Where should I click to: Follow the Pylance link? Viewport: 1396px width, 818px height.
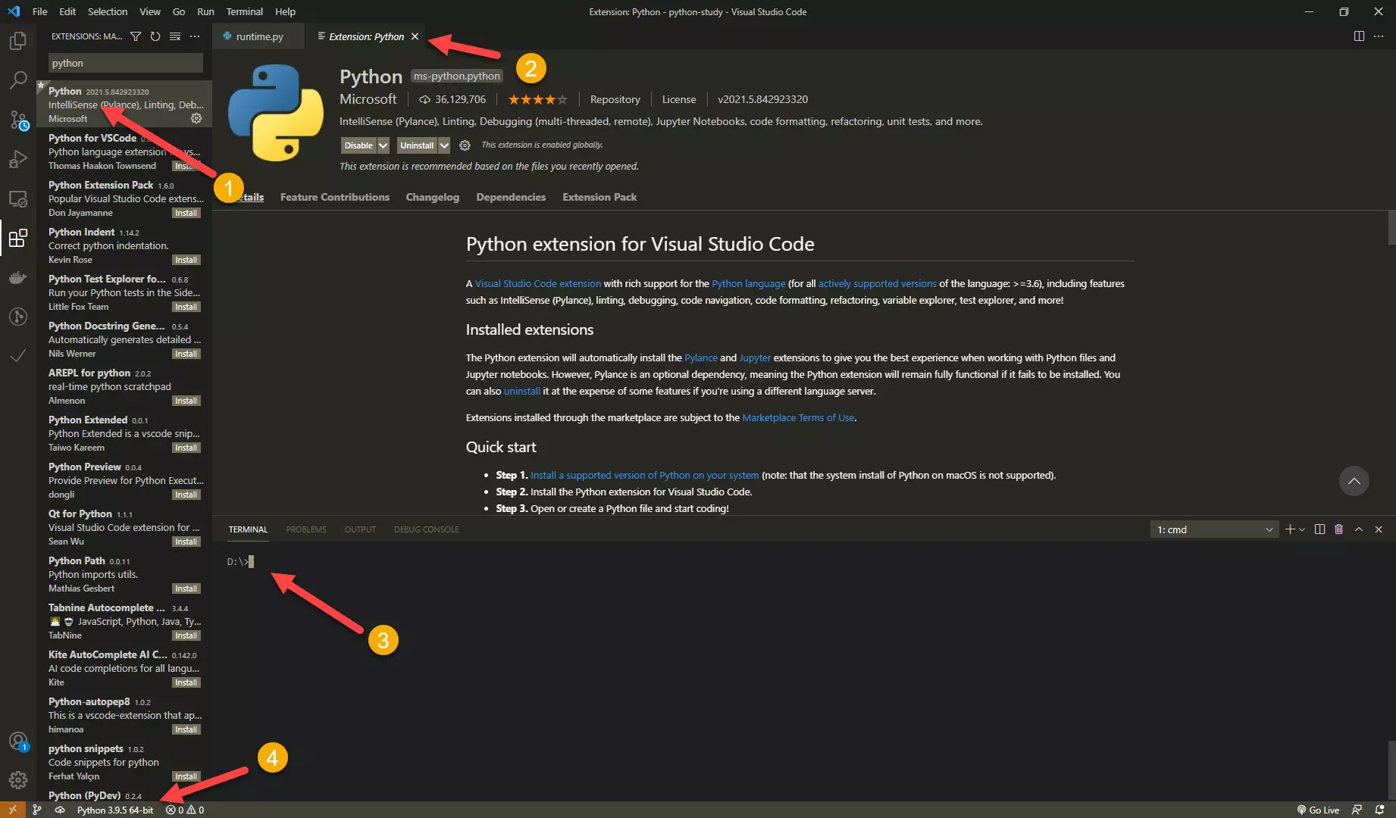coord(701,357)
